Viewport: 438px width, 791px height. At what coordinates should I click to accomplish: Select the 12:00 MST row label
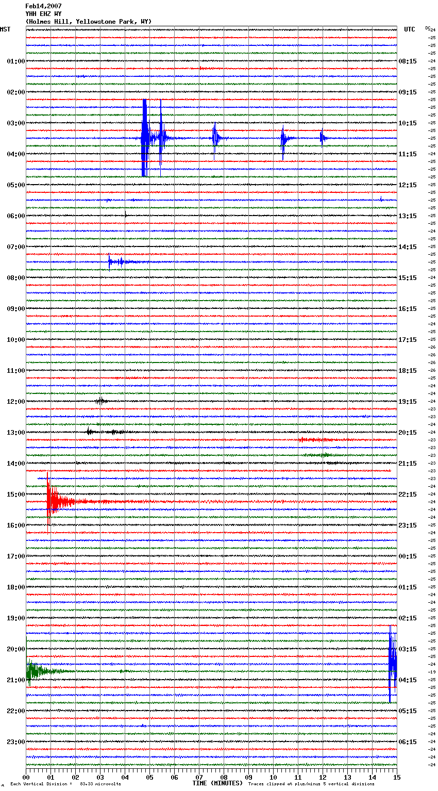tap(16, 402)
